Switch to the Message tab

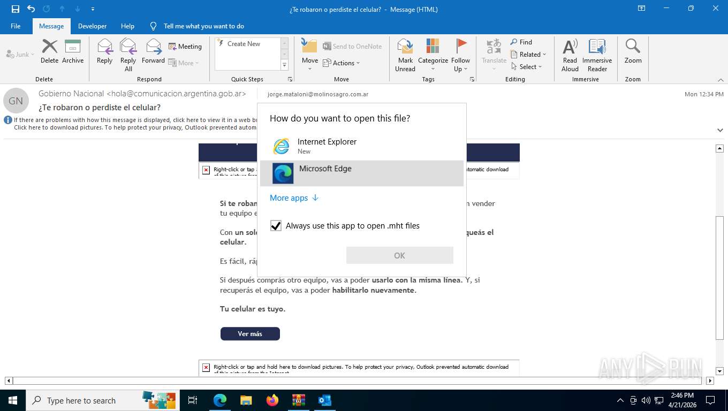point(51,26)
